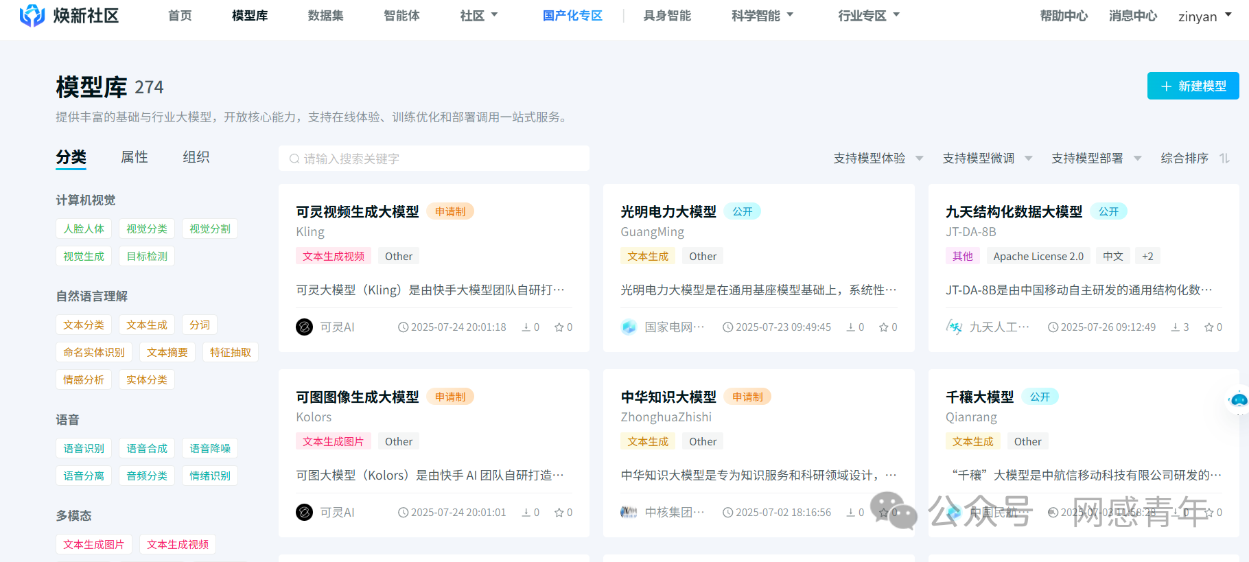1249x562 pixels.
Task: Select the 文本摘要 category tag
Action: (167, 352)
